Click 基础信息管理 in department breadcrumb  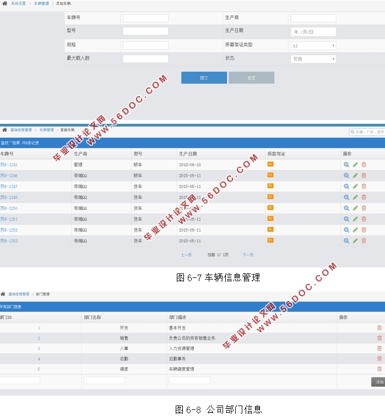19,294
